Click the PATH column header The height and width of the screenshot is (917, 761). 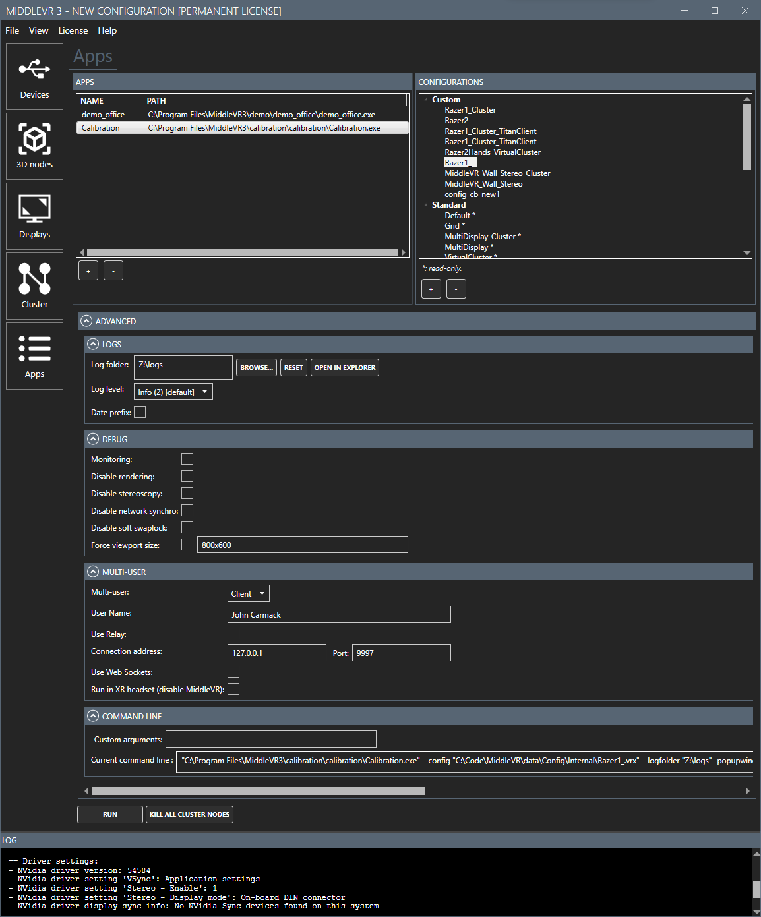click(275, 100)
